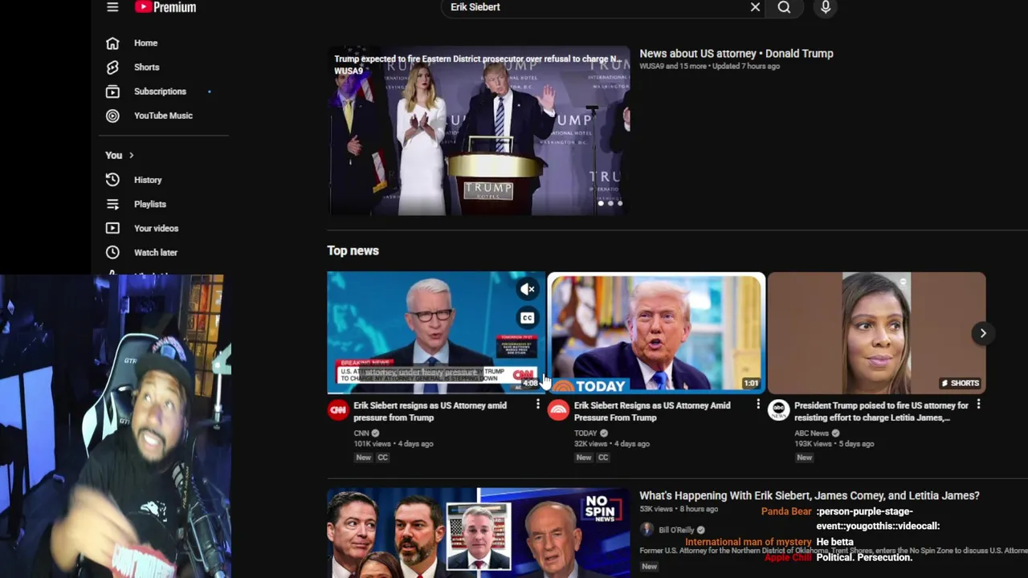Open ABC News channel avatar icon
The width and height of the screenshot is (1028, 578).
pos(778,410)
